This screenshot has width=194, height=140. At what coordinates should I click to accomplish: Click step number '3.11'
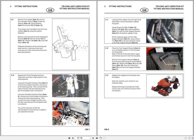coord(107,20)
